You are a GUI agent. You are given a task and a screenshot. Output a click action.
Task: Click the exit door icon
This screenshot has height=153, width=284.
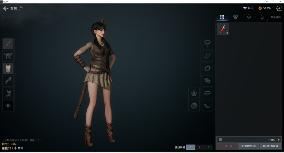pyautogui.click(x=278, y=8)
